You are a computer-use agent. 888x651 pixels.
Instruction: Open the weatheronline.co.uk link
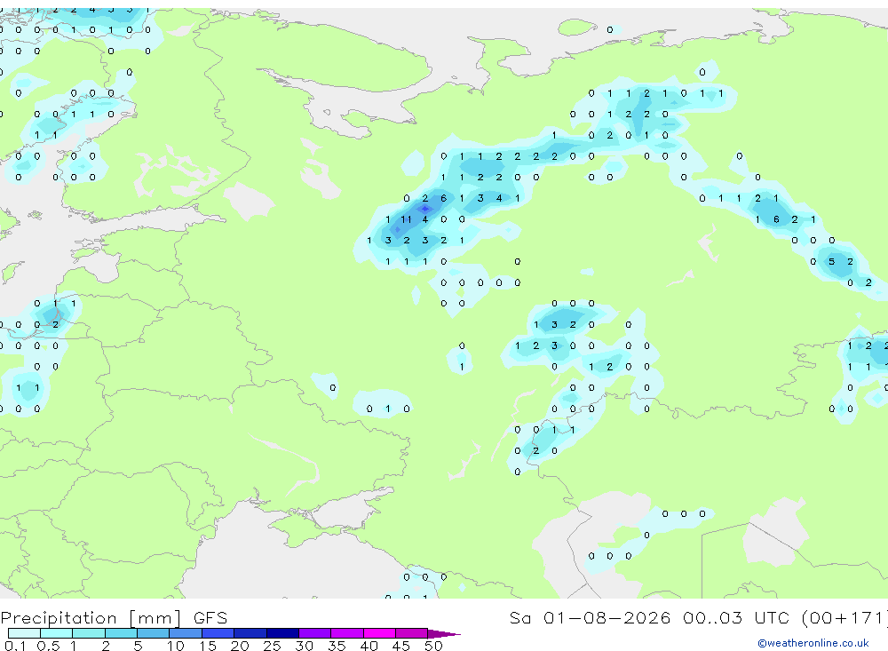[813, 643]
